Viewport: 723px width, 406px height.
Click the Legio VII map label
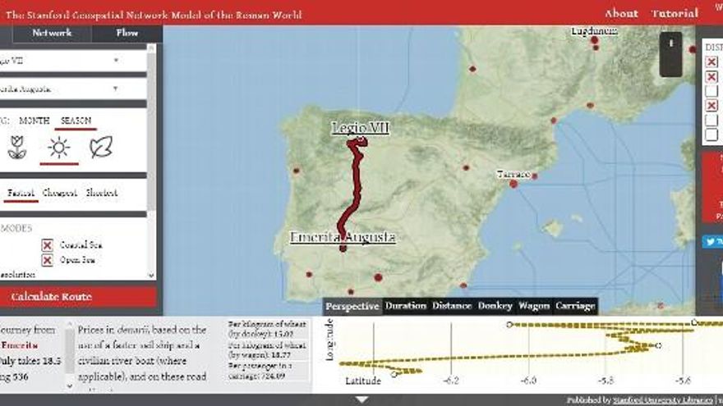click(x=360, y=127)
